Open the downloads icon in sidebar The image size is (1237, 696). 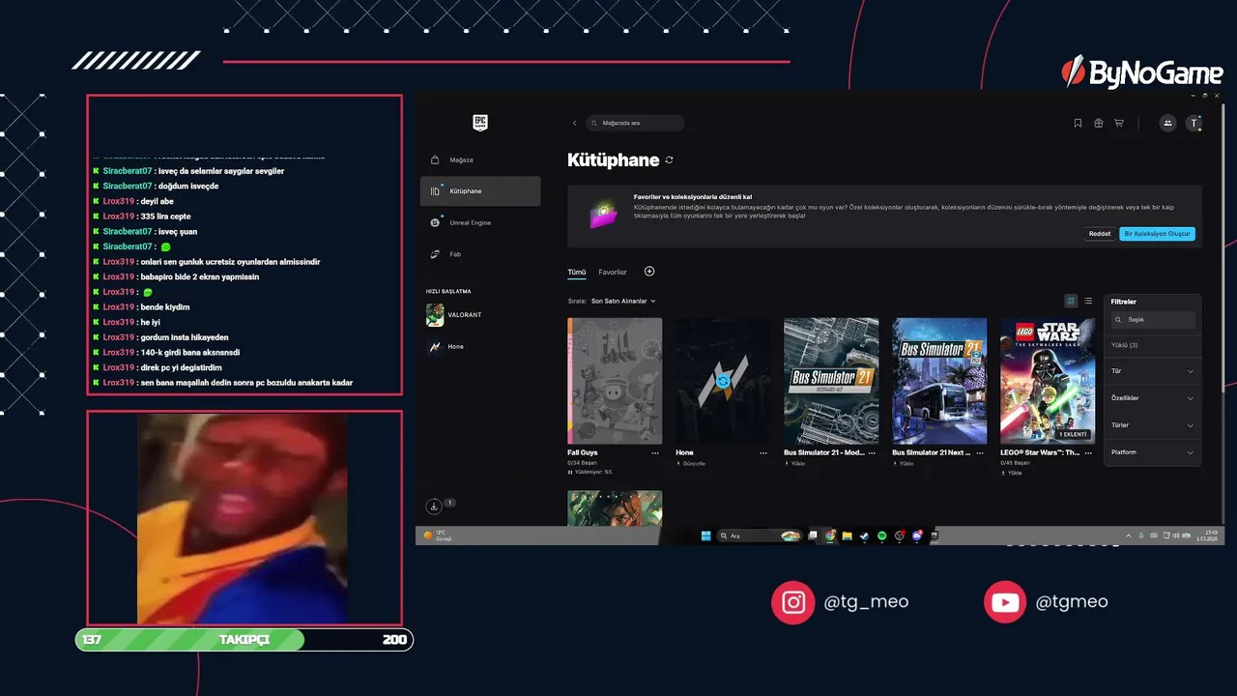coord(434,506)
